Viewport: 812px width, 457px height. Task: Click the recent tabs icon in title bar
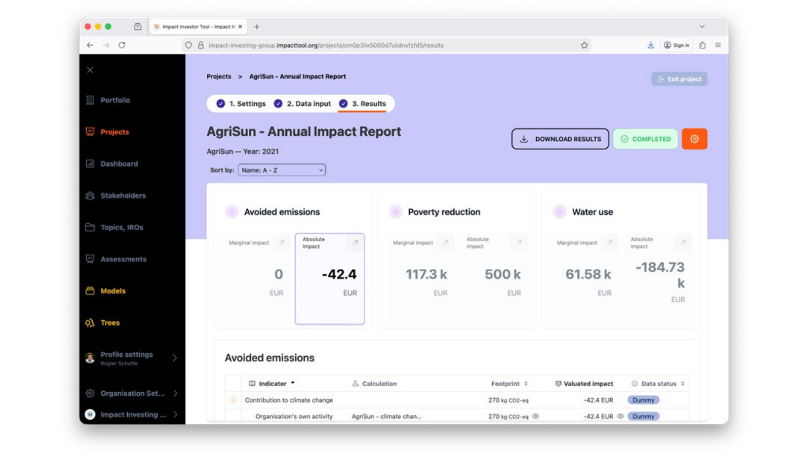138,27
